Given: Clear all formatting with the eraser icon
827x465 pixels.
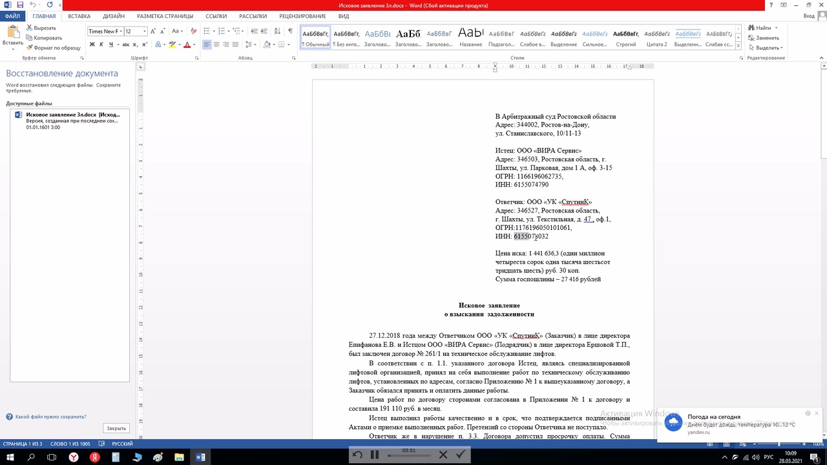Looking at the screenshot, I should click(194, 31).
